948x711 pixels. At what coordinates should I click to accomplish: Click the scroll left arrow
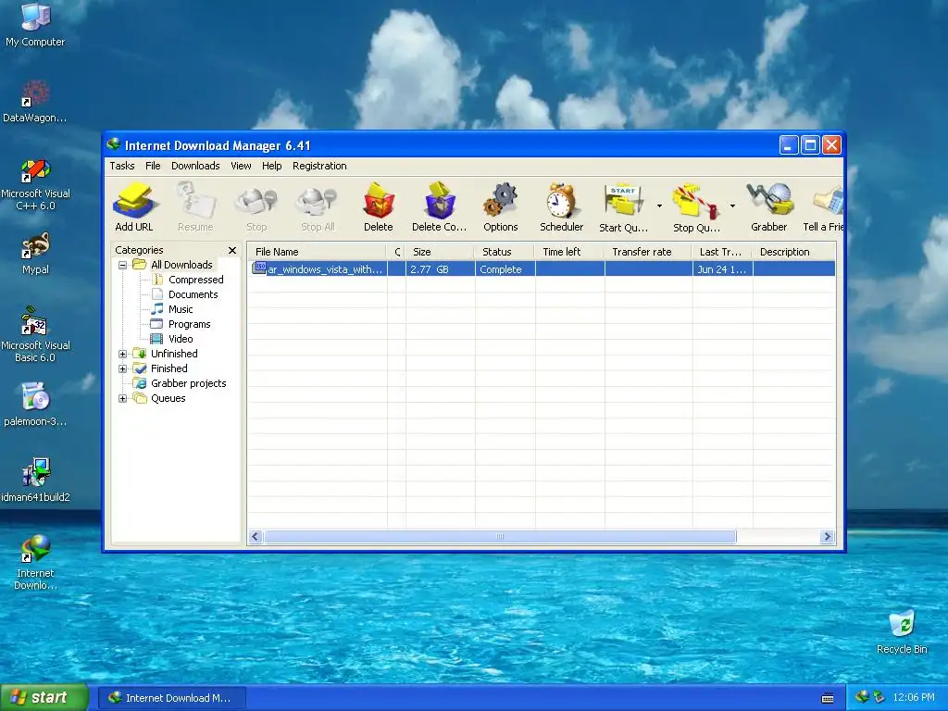pyautogui.click(x=256, y=536)
